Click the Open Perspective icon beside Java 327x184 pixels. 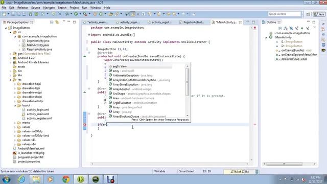tap(308, 14)
